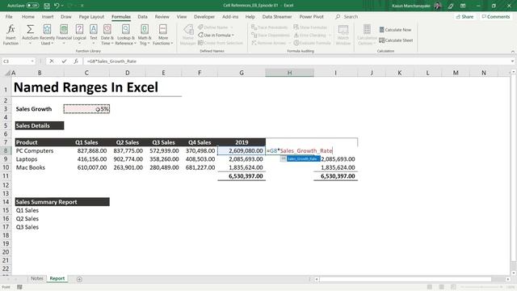Click Calculate Now
Viewport: 517px width, 291px height.
coord(395,30)
